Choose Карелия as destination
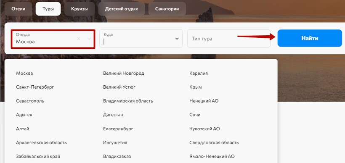Screen dimensions: 345x163 [x=199, y=74]
